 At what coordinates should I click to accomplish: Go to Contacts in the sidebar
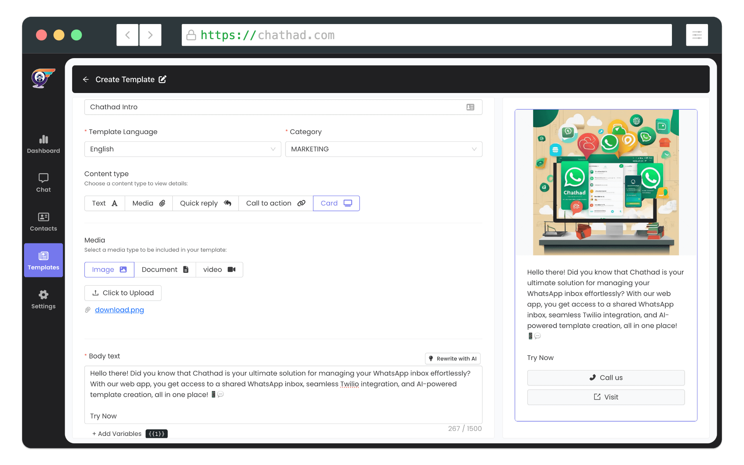[x=43, y=222]
